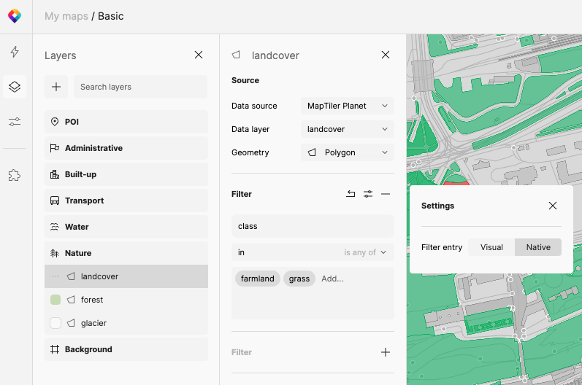Open the Layers panel from sidebar
The height and width of the screenshot is (385, 582).
click(15, 87)
